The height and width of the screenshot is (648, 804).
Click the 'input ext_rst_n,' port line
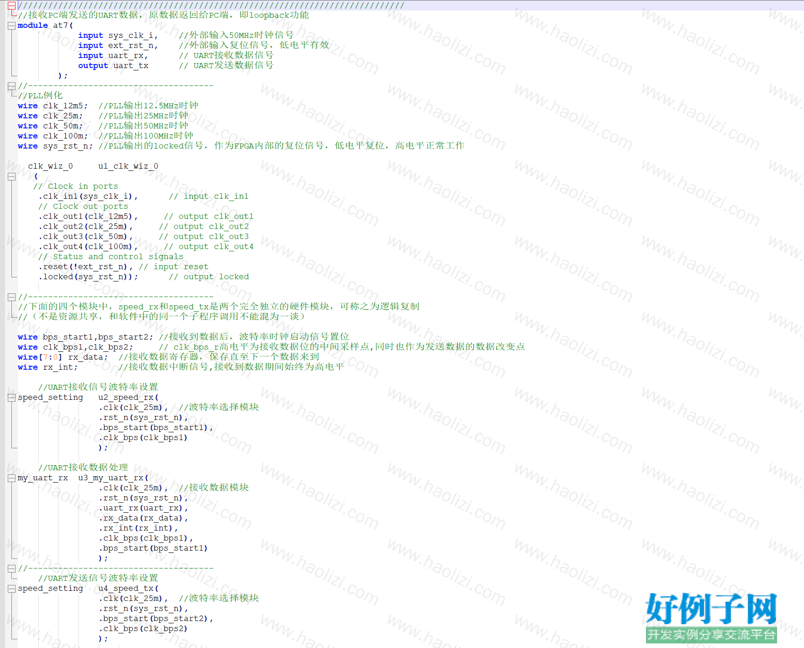coord(118,46)
